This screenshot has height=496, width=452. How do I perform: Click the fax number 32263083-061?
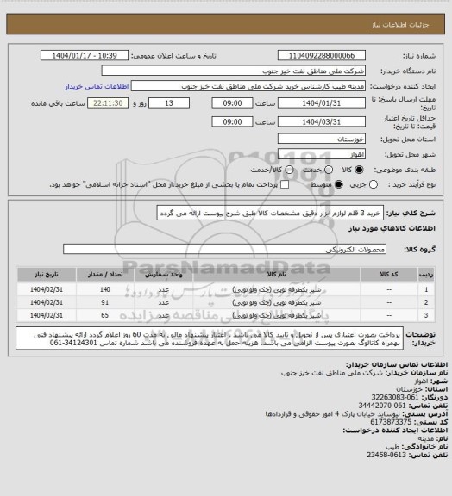[395, 397]
